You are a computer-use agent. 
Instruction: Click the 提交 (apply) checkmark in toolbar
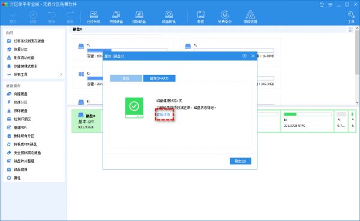click(13, 17)
